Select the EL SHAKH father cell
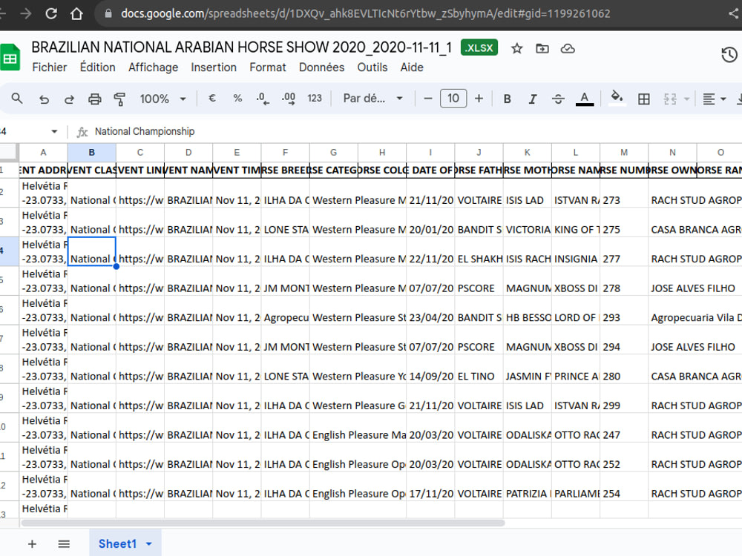The image size is (742, 556). pyautogui.click(x=479, y=251)
